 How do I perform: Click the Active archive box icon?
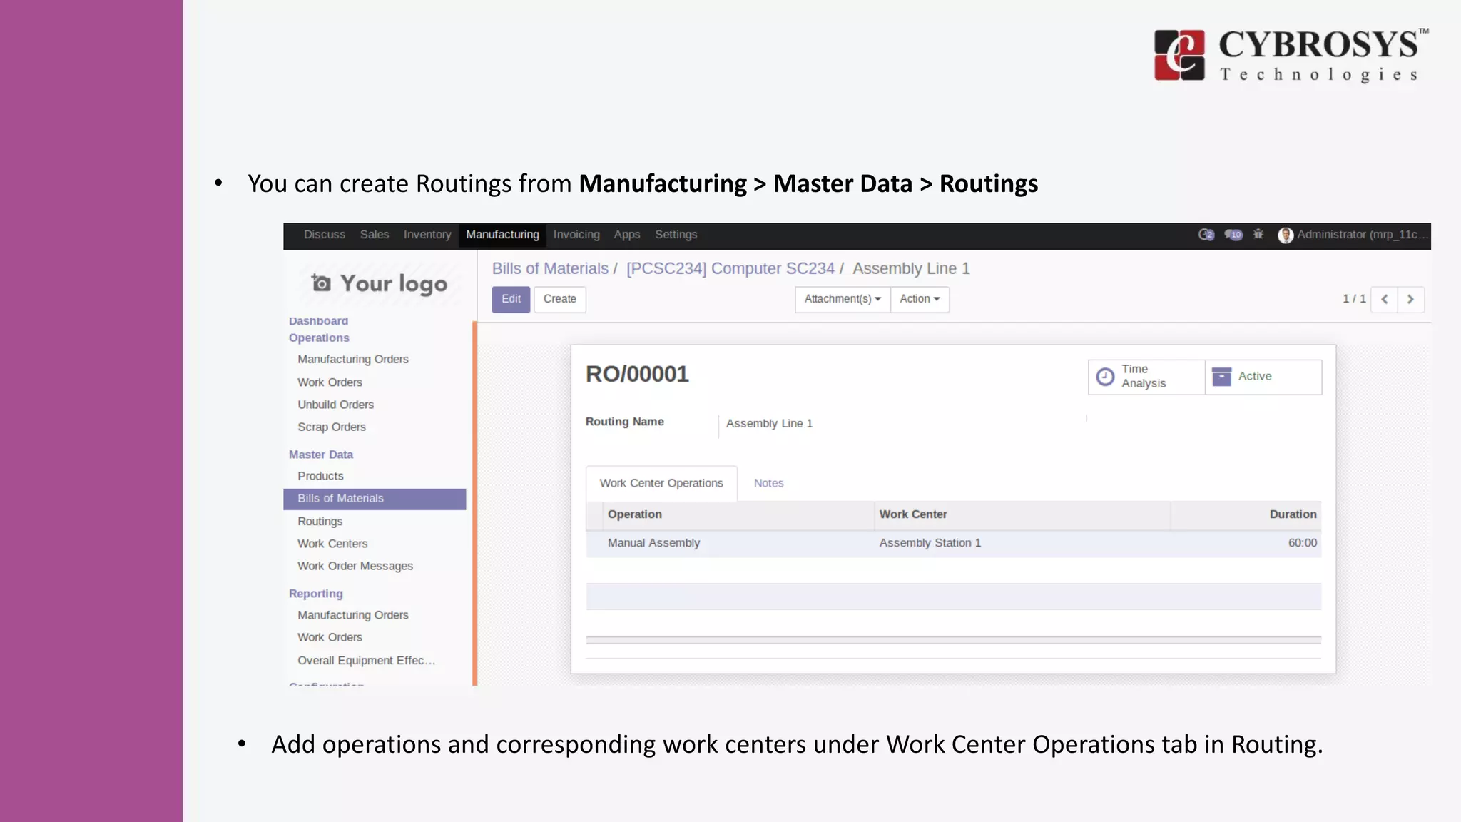tap(1221, 377)
